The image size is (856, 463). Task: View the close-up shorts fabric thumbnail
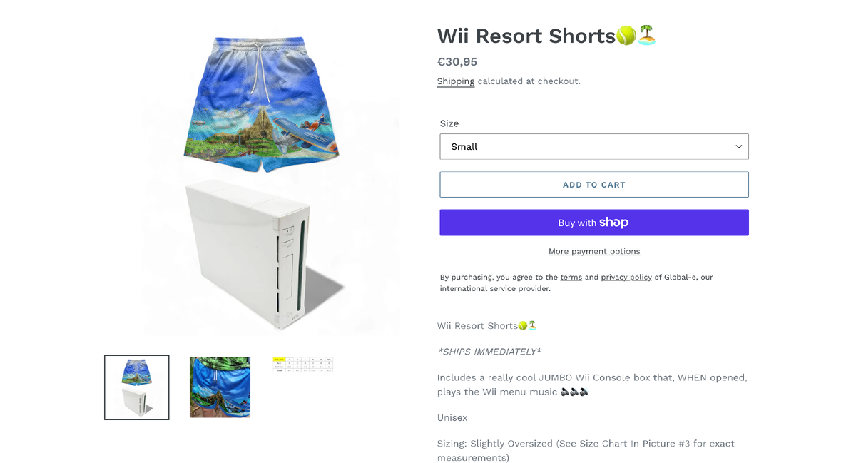pyautogui.click(x=220, y=387)
